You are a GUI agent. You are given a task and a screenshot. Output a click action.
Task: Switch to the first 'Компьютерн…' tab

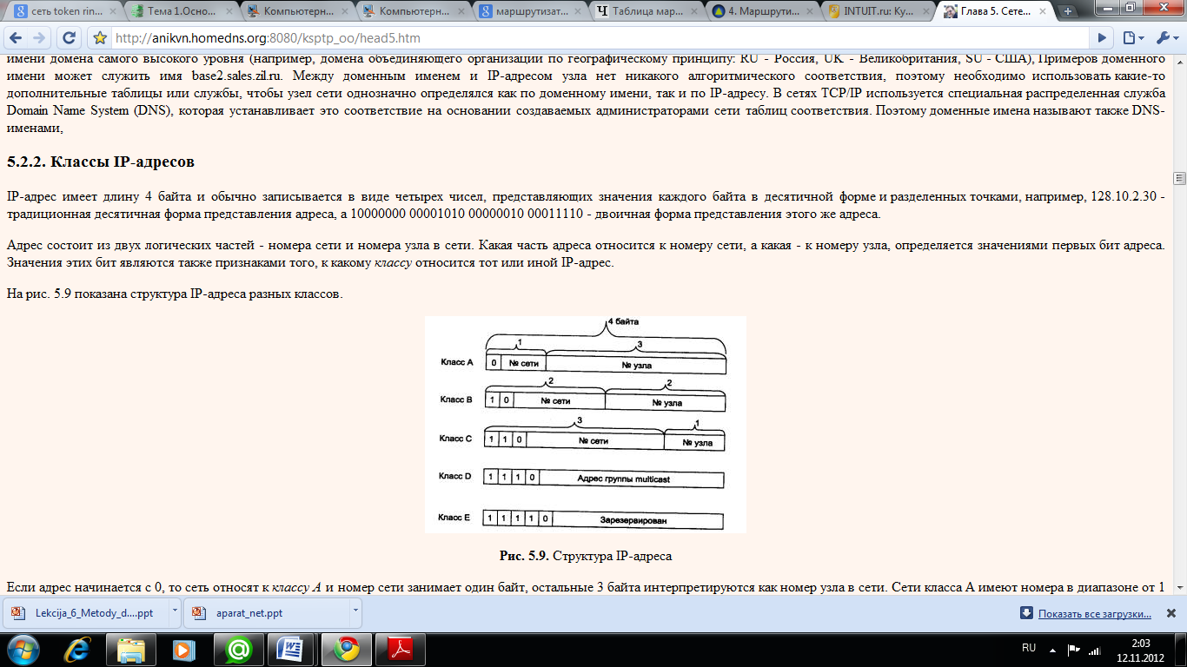[295, 11]
